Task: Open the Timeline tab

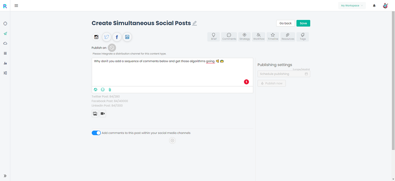Action: [273, 37]
